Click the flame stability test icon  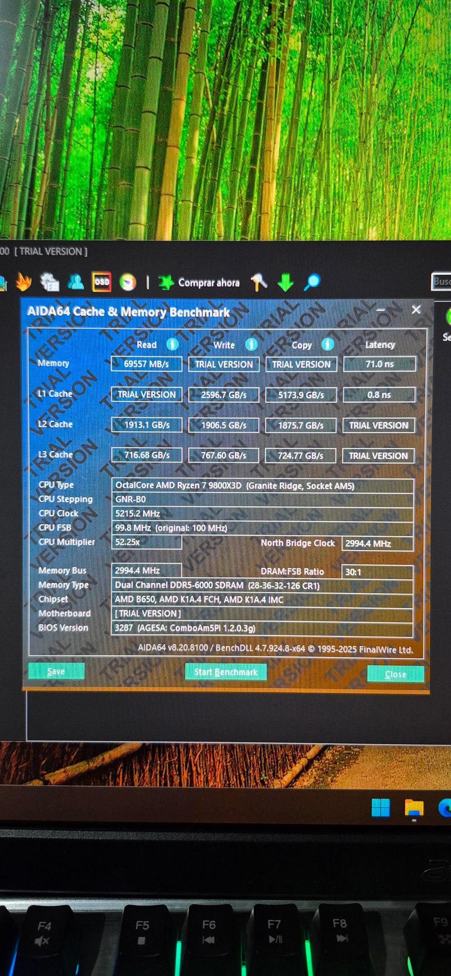(x=24, y=282)
